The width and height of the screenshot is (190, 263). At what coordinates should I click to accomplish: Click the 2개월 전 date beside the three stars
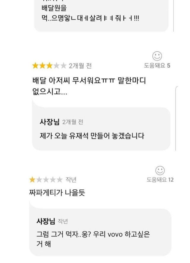pyautogui.click(x=80, y=66)
